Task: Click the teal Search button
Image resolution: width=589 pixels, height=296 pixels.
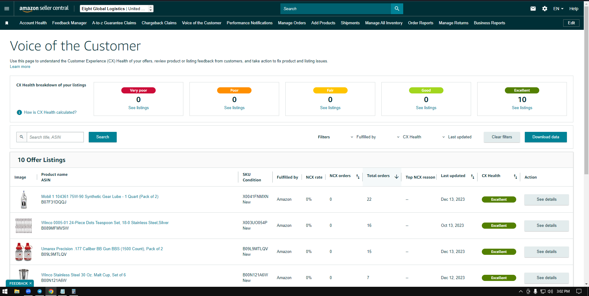Action: click(103, 137)
